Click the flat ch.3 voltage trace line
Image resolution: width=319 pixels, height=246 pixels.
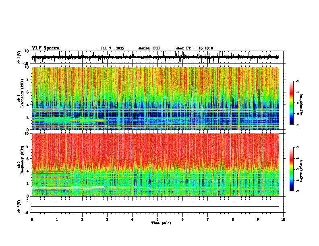click(155, 206)
